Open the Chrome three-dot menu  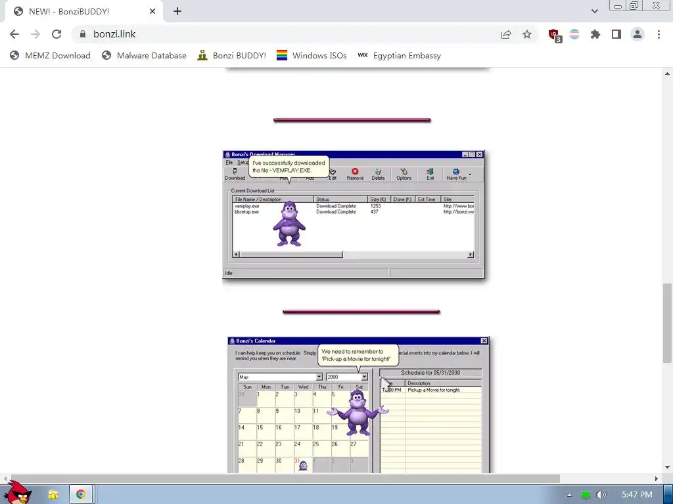(x=659, y=34)
